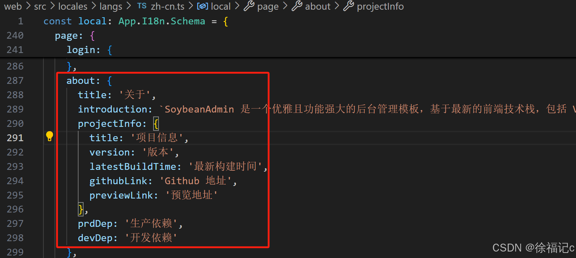Click the string '项目信息' on line 291
This screenshot has width=576, height=258.
157,138
